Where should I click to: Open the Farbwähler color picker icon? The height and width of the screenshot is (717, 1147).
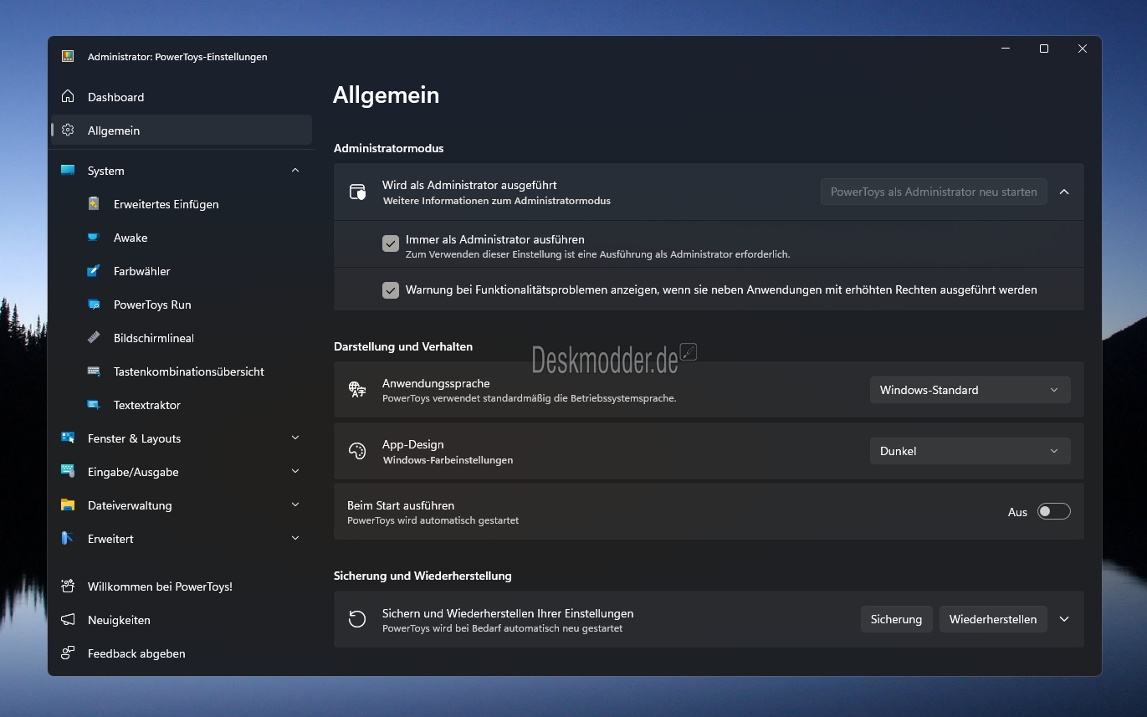(x=95, y=271)
